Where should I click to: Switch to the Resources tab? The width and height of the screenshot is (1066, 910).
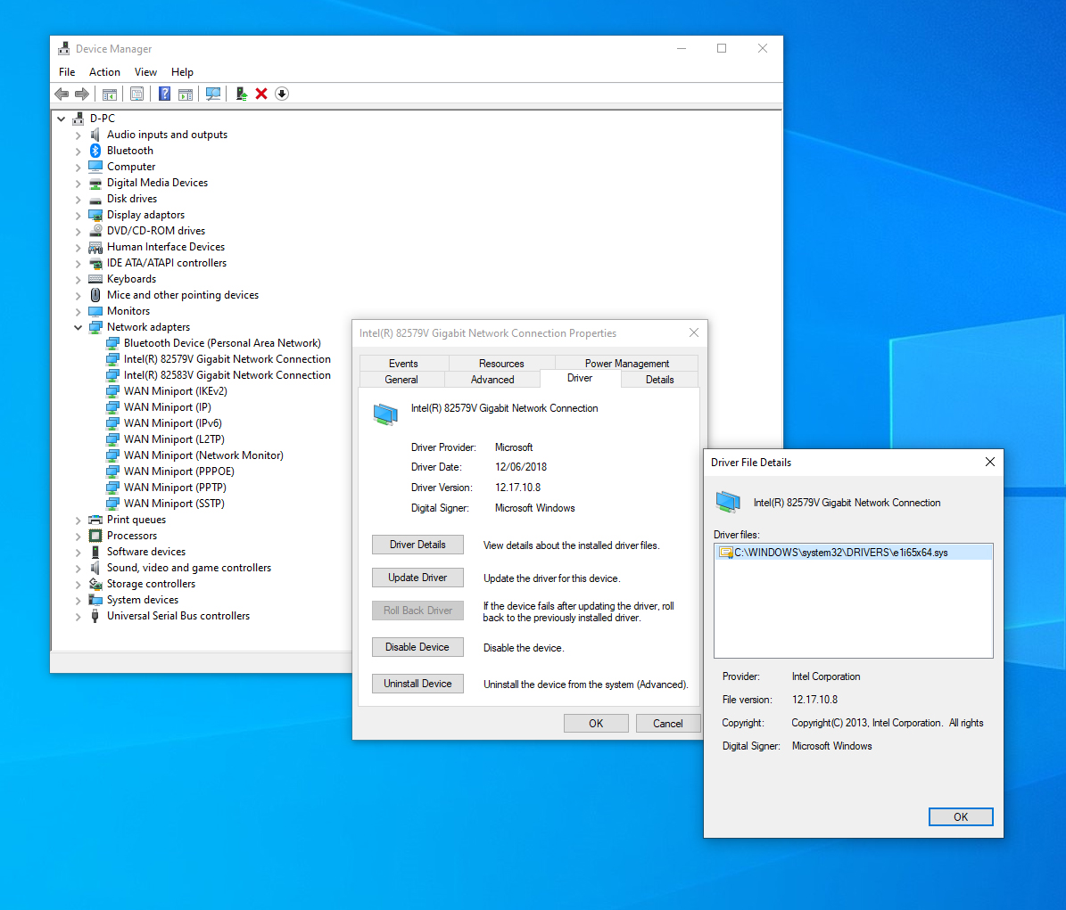[501, 364]
